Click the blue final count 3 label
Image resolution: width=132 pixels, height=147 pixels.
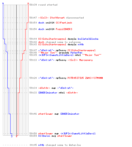(12, 136)
